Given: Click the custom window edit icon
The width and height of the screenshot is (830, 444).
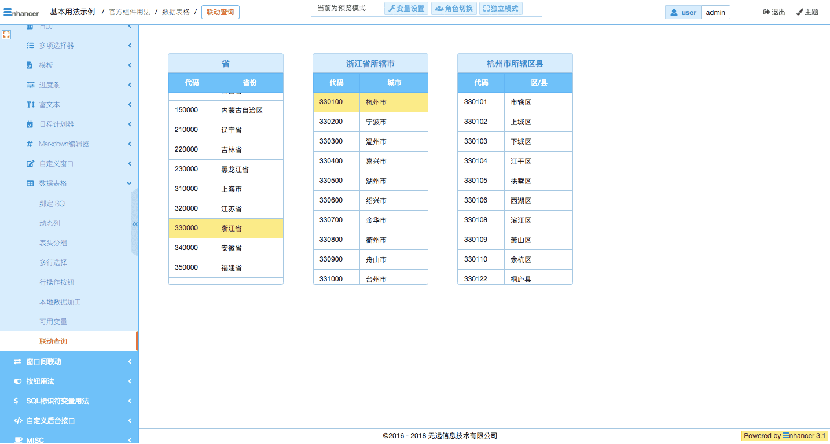Looking at the screenshot, I should pyautogui.click(x=30, y=164).
